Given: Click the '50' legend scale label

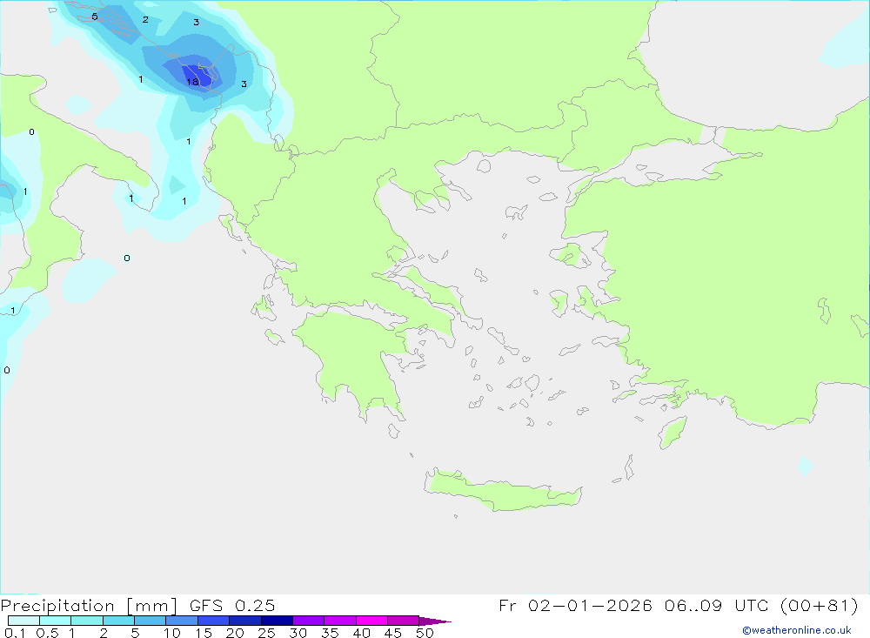Looking at the screenshot, I should pyautogui.click(x=425, y=633).
